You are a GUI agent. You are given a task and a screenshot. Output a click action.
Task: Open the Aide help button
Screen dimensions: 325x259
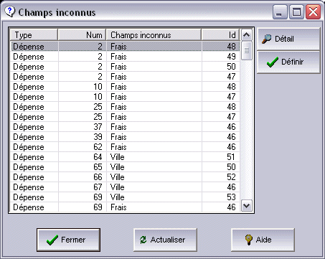coord(263,240)
